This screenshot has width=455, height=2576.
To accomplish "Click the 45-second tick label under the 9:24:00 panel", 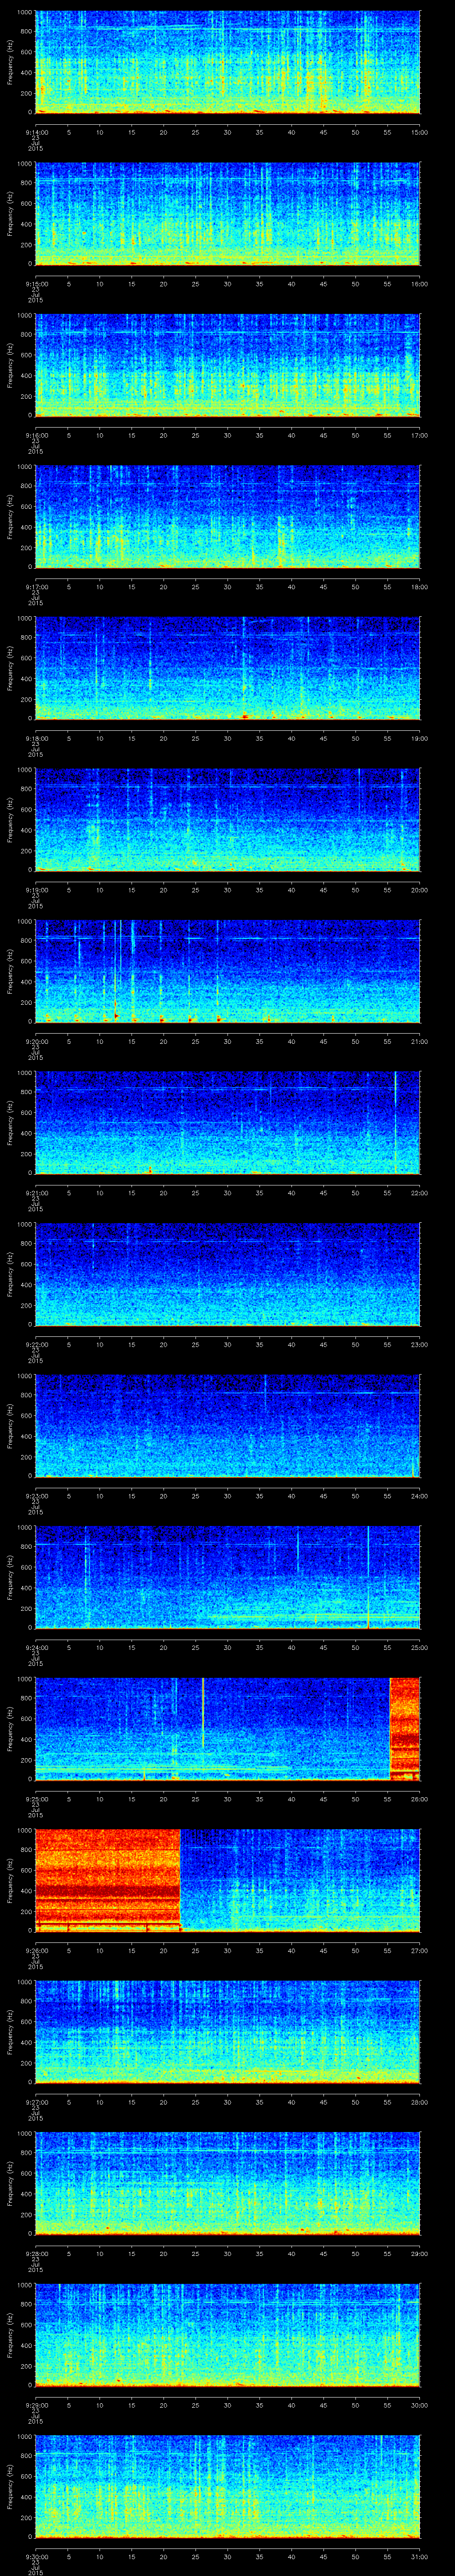I will click(x=324, y=1647).
